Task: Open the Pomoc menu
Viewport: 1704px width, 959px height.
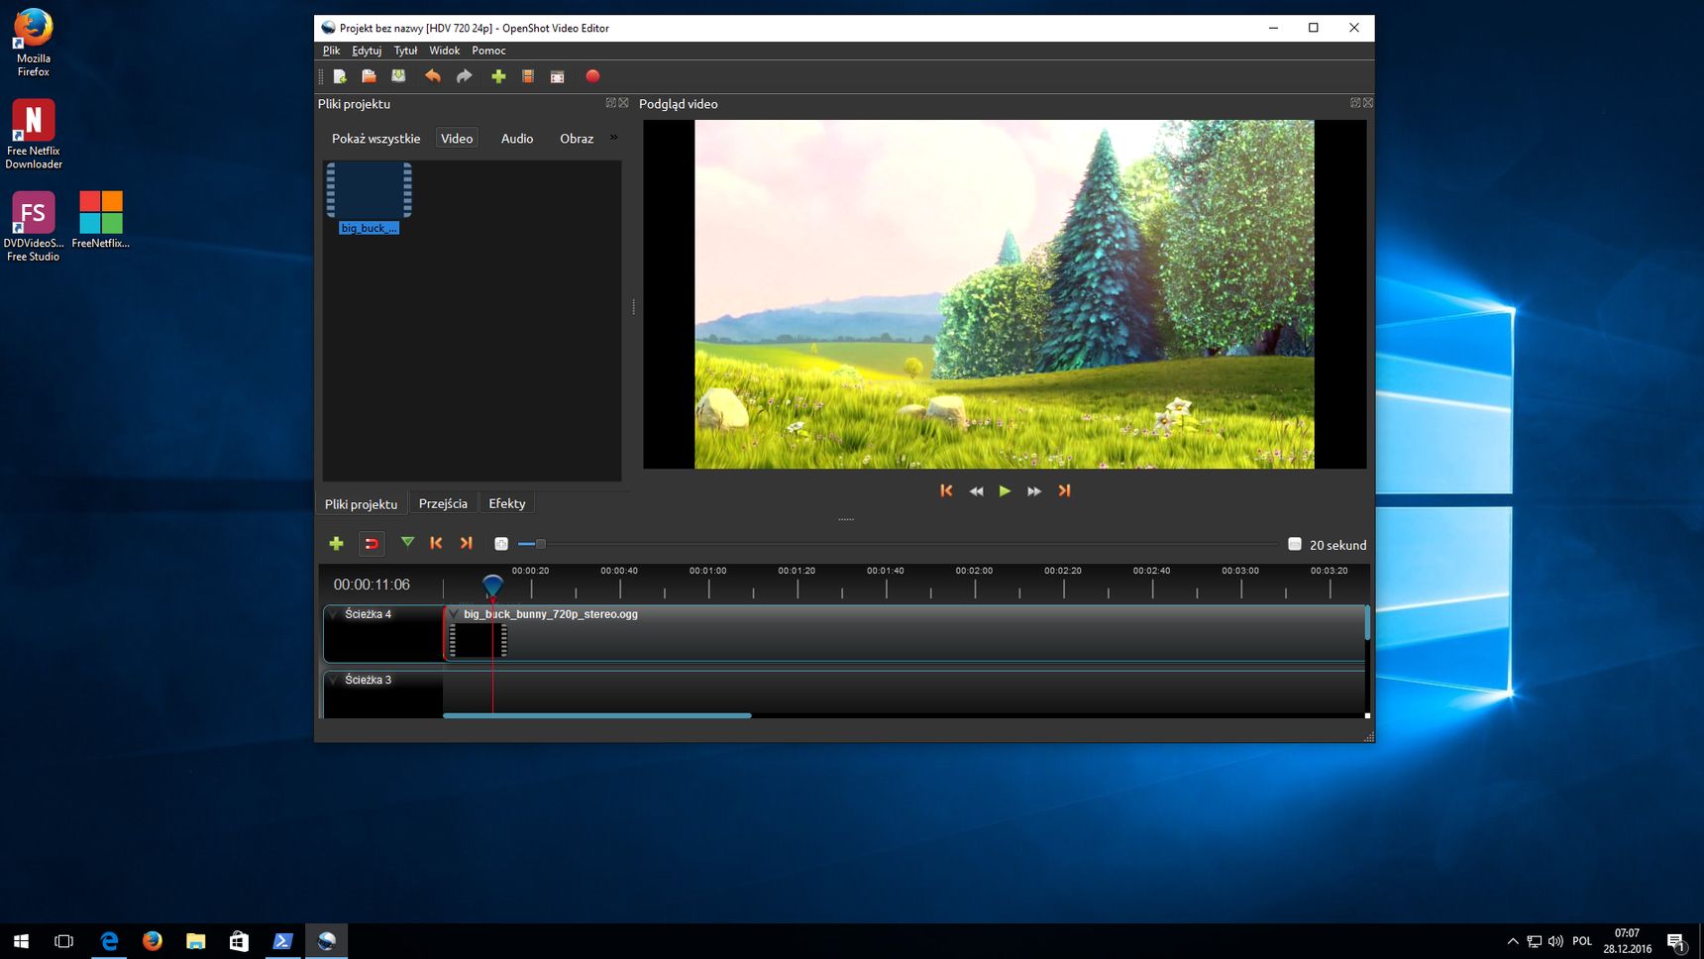Action: (x=488, y=51)
